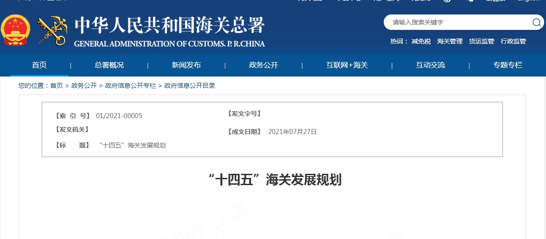Open the 首页 navigation tab
The image size is (546, 239).
(x=39, y=65)
